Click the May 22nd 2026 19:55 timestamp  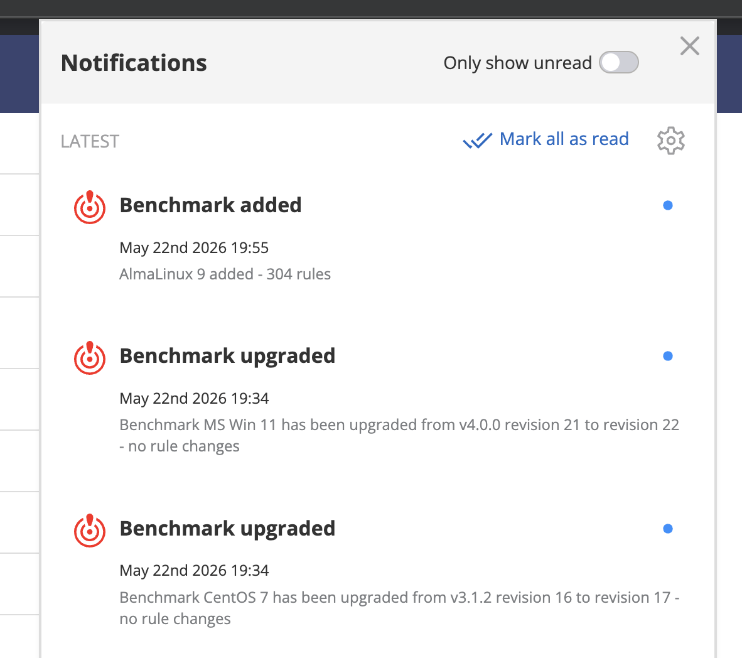tap(194, 247)
